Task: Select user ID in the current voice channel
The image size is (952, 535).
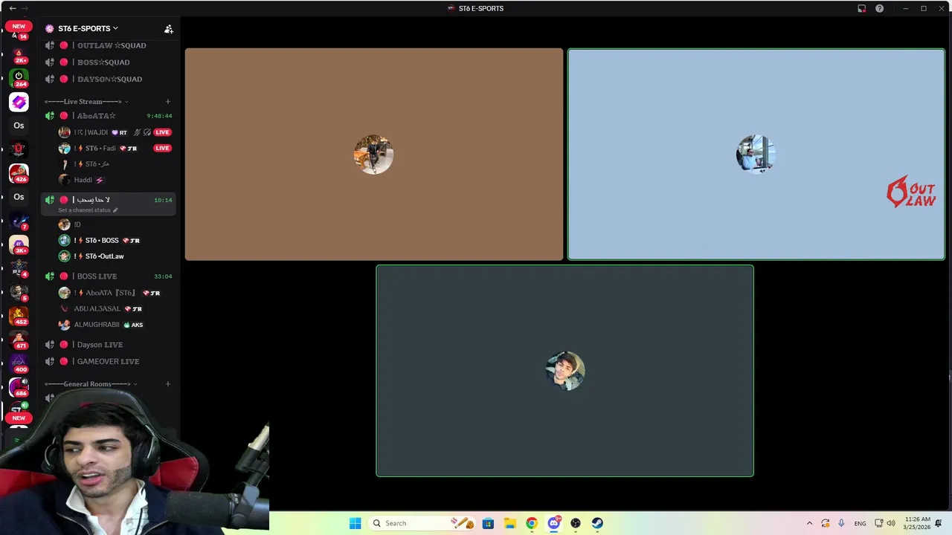Action: coord(77,224)
